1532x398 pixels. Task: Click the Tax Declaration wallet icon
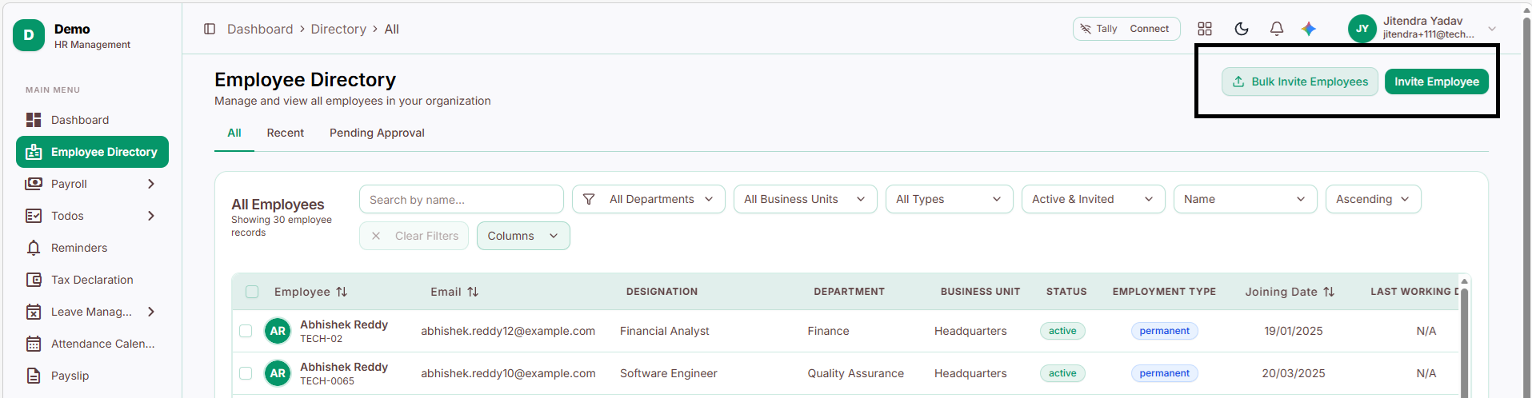pos(34,280)
